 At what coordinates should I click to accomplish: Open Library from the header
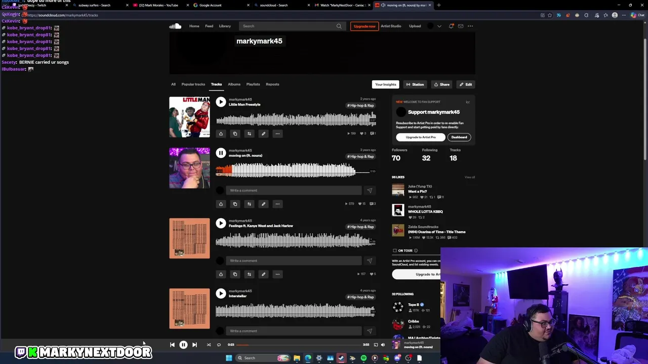click(x=225, y=26)
